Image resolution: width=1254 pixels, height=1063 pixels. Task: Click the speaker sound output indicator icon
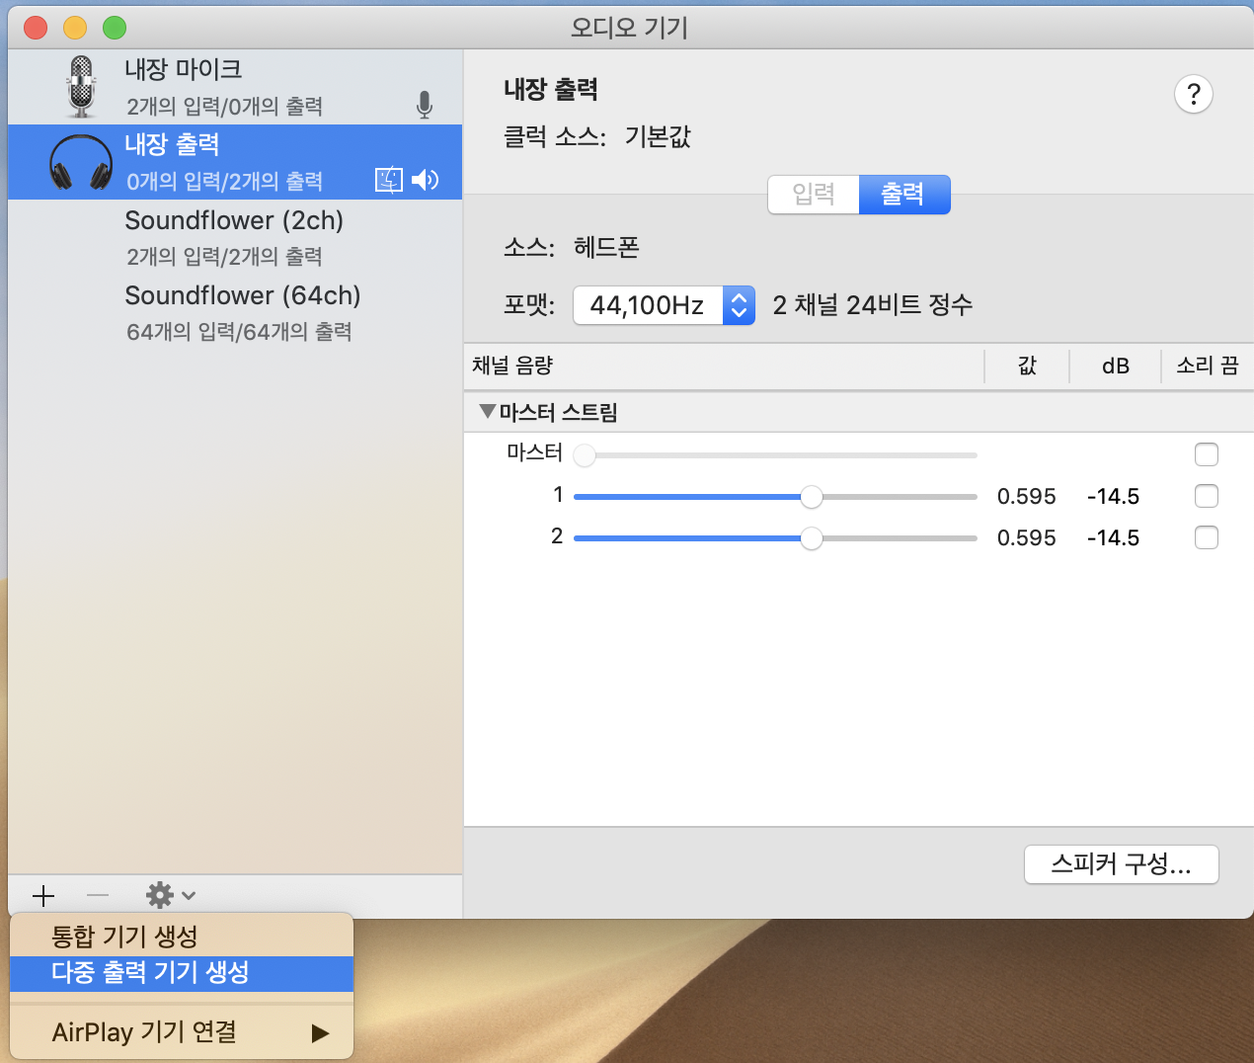point(426,180)
